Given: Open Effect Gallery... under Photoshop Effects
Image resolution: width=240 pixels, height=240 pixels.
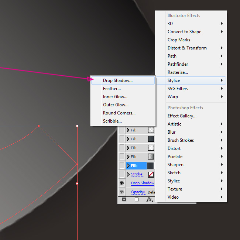Looking at the screenshot, I should click(x=182, y=116).
